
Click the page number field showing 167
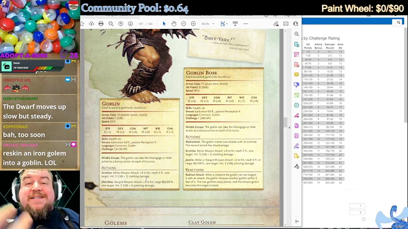tap(141, 24)
